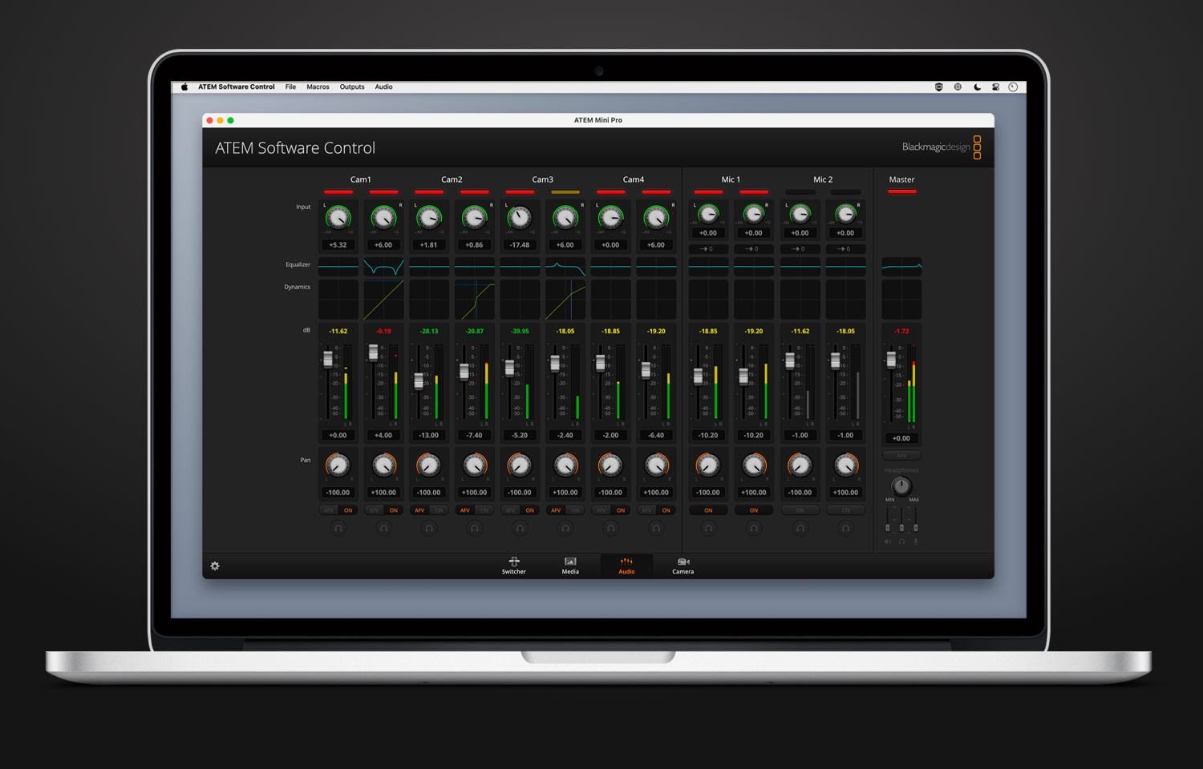Open the Outputs menu
1203x769 pixels.
(352, 87)
